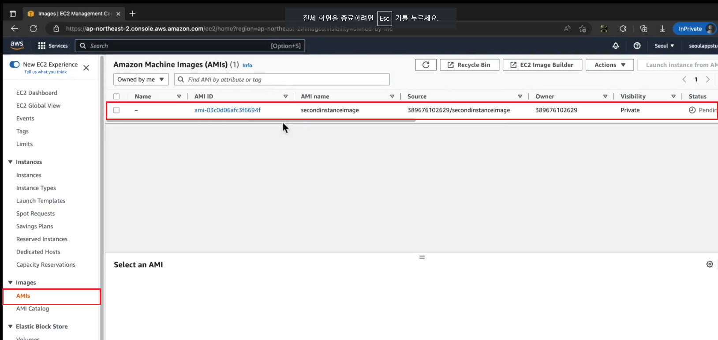Open browser extensions puzzle icon
The width and height of the screenshot is (718, 340).
point(623,29)
